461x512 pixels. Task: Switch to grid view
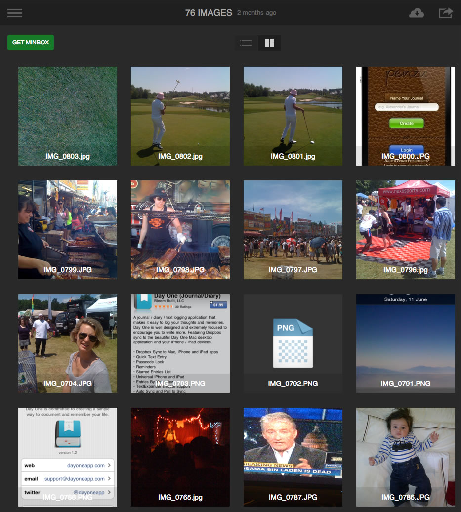click(x=269, y=43)
